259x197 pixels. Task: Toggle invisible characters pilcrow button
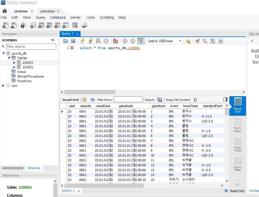(x=213, y=41)
